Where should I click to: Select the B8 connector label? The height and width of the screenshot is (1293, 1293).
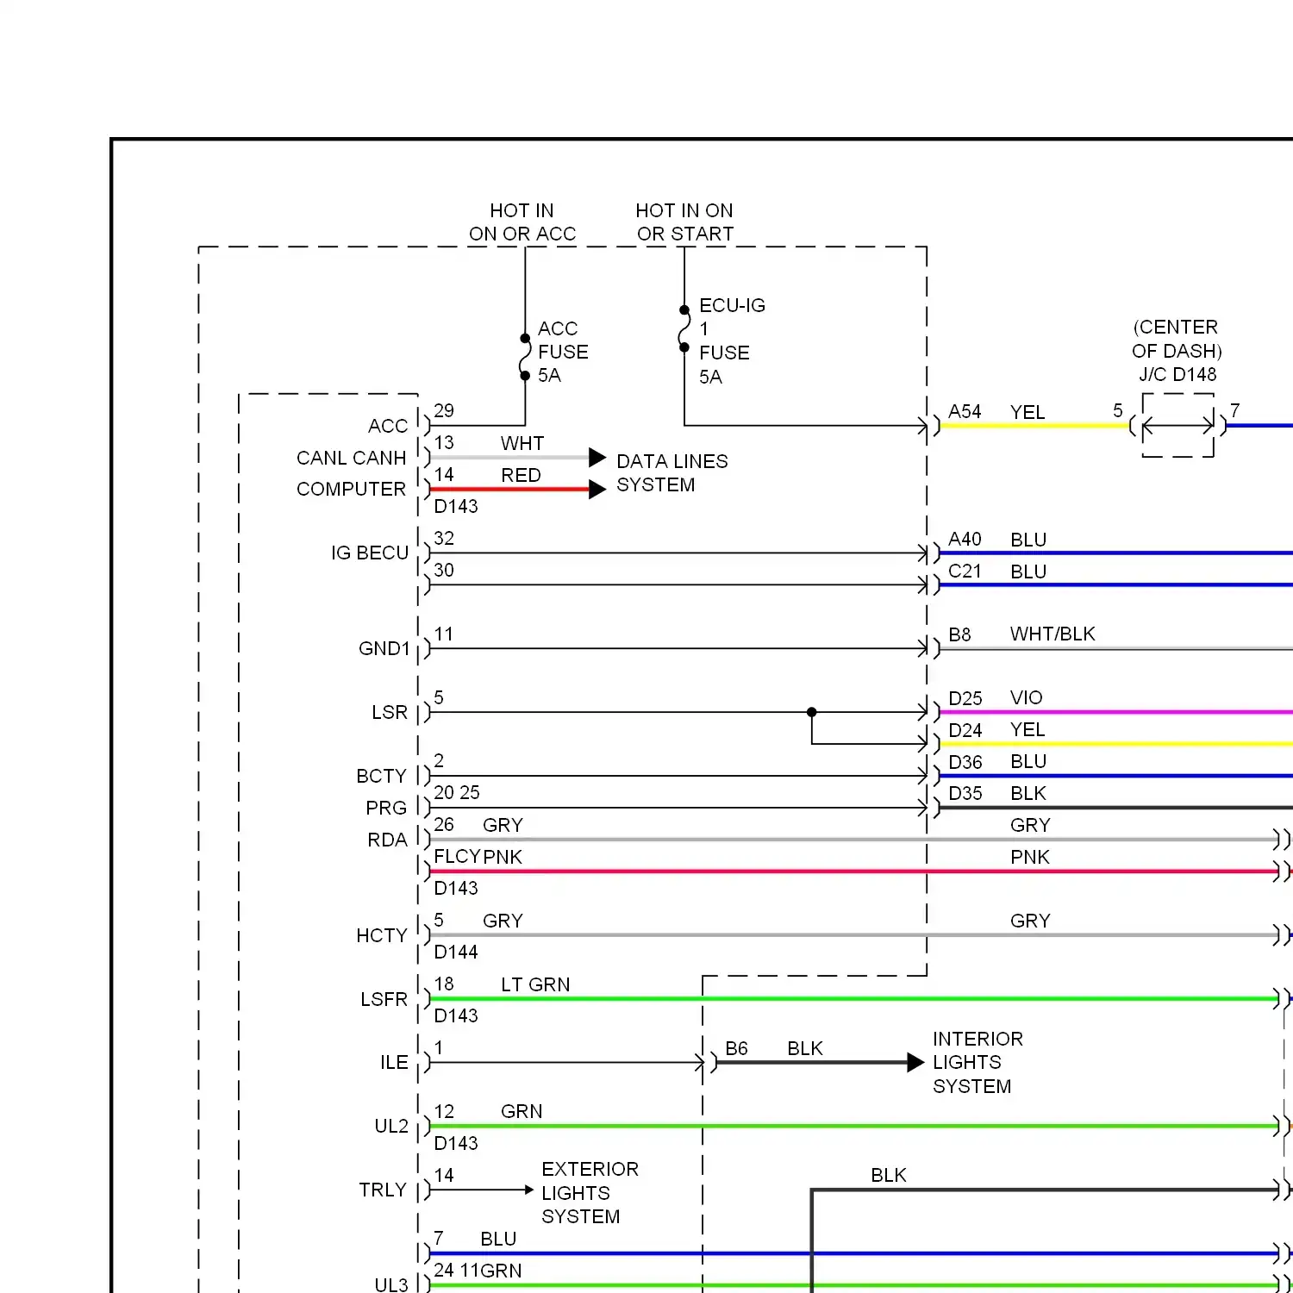959,635
